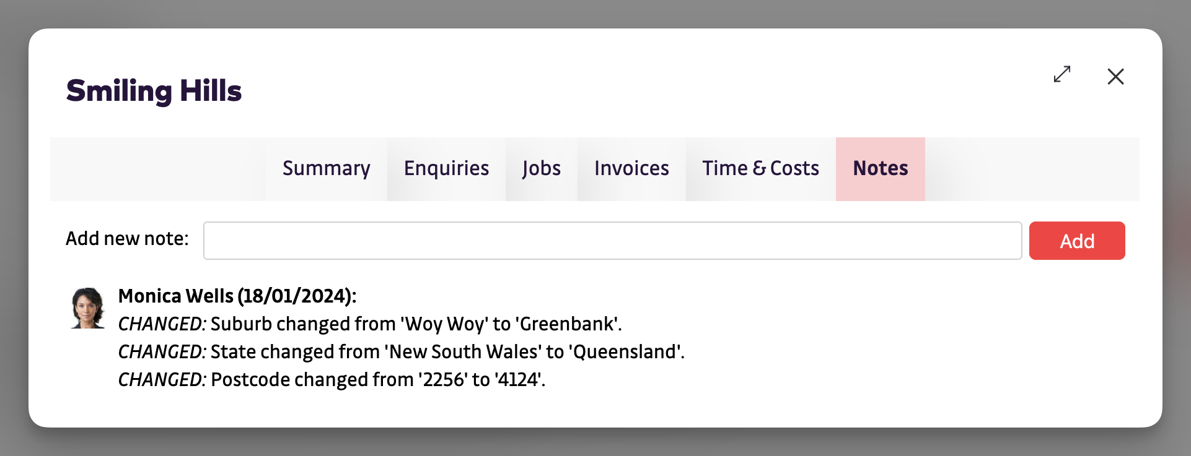Select the Invoices tab

tap(631, 168)
